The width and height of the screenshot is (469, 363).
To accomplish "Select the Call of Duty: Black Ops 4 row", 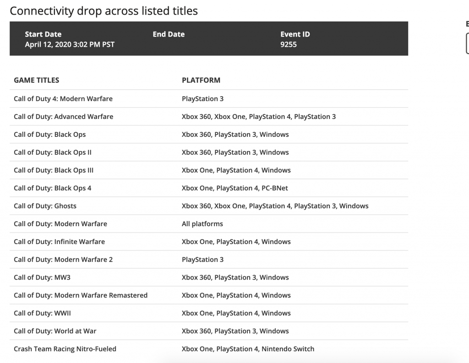I will (53, 188).
